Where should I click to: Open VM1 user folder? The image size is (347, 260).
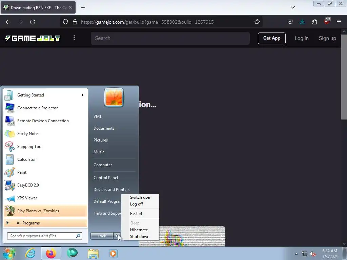[97, 116]
